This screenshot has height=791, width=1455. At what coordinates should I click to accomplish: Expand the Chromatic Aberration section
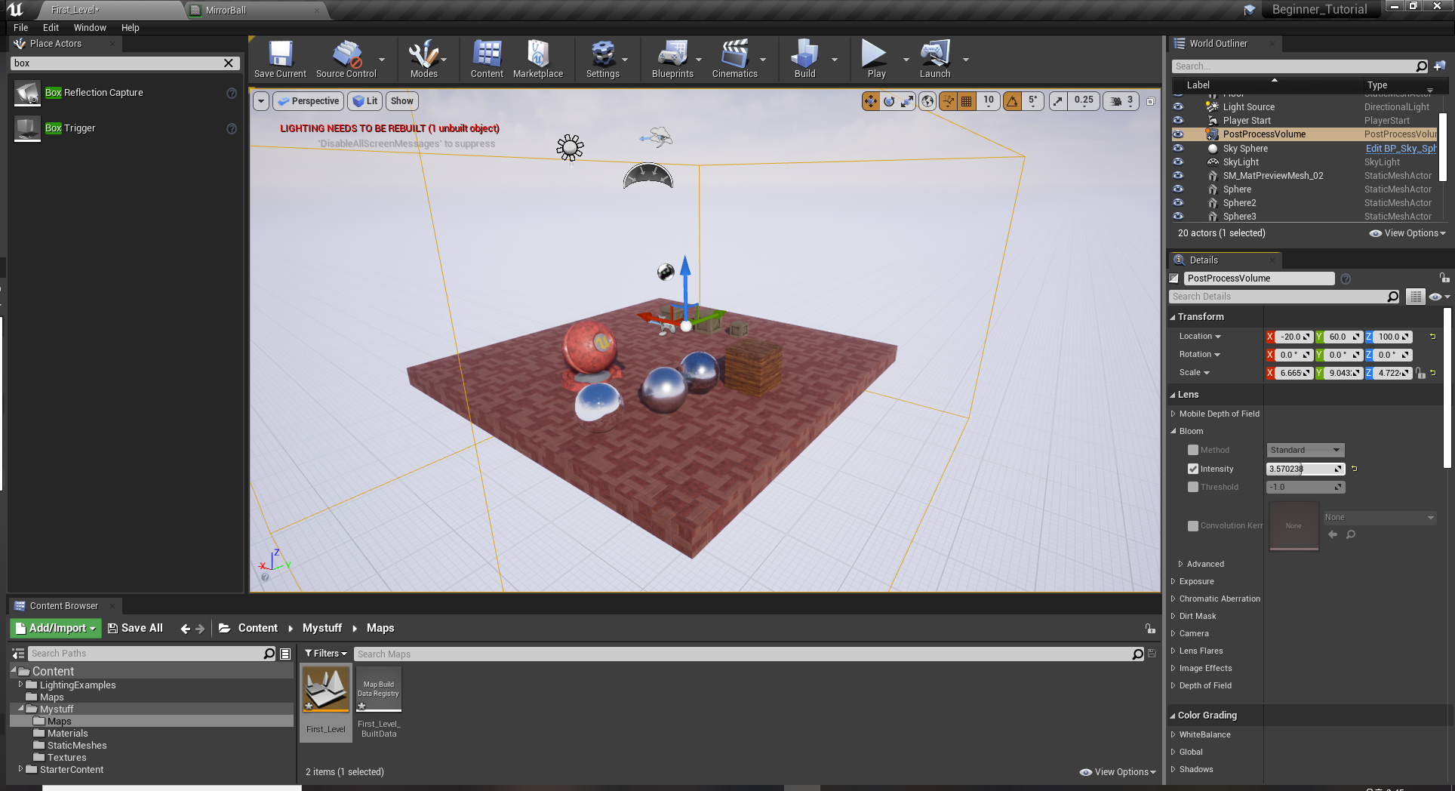(x=1174, y=599)
